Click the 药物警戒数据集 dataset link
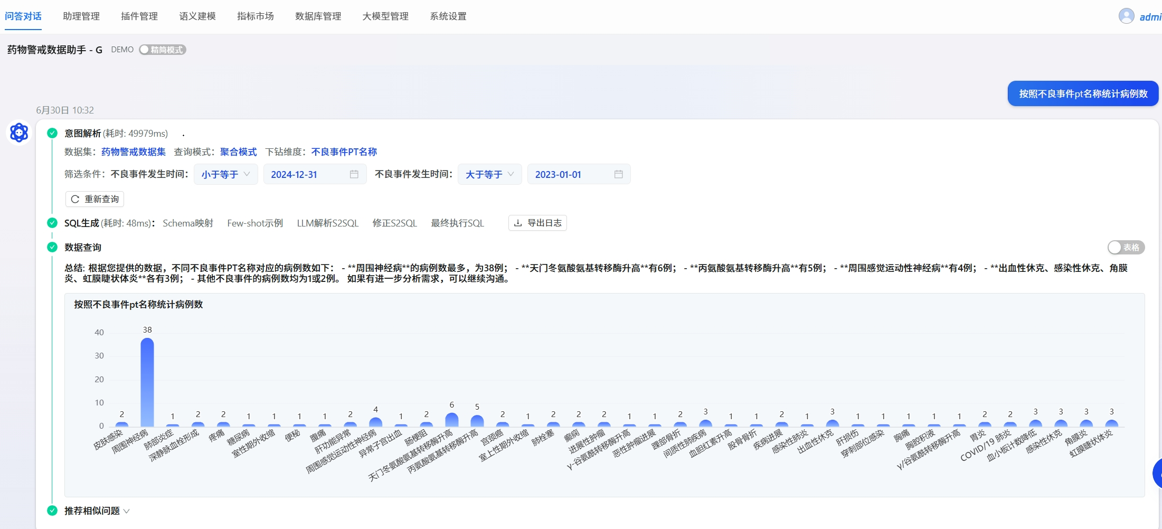The height and width of the screenshot is (529, 1162). [134, 152]
